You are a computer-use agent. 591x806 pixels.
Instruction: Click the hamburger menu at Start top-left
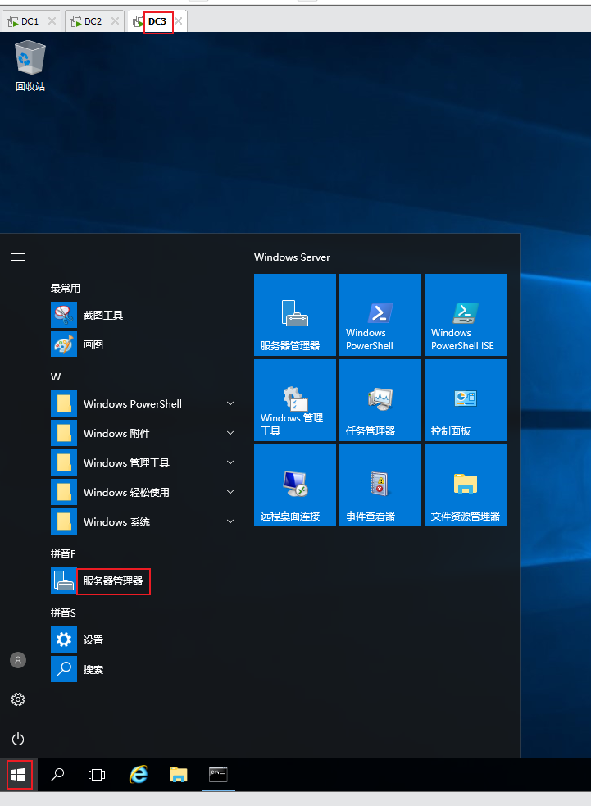click(x=18, y=257)
